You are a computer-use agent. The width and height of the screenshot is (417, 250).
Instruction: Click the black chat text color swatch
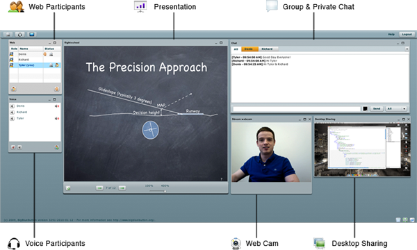365,108
